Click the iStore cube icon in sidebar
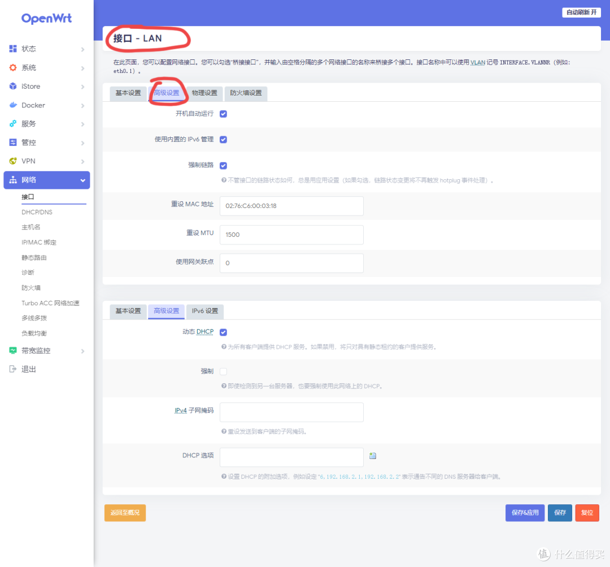 [14, 86]
